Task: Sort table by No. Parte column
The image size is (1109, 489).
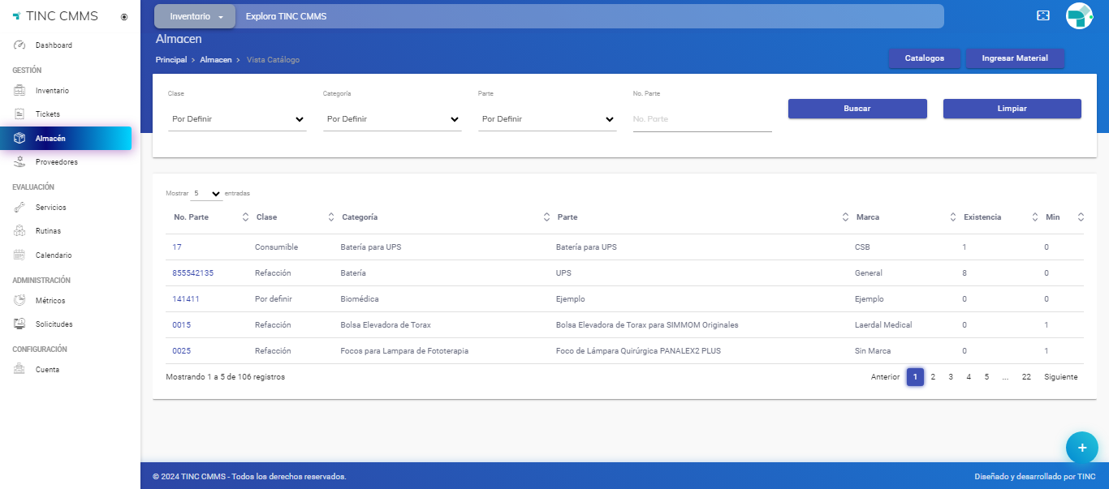Action: click(245, 217)
